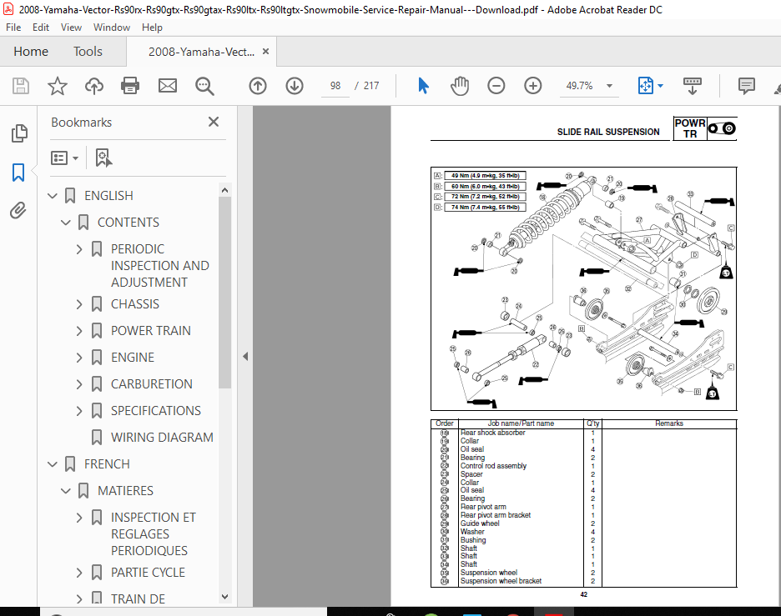Image resolution: width=781 pixels, height=616 pixels.
Task: Toggle the Bookmarks panel icon
Action: pyautogui.click(x=18, y=173)
